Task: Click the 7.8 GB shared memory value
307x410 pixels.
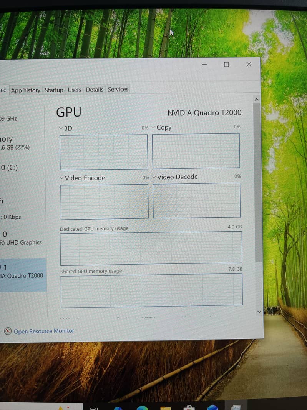Action: tap(235, 269)
